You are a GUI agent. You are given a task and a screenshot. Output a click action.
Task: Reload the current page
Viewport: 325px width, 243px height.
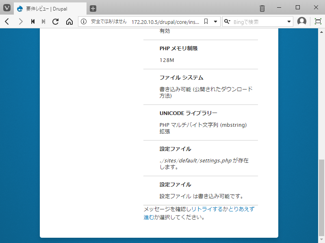coord(55,21)
